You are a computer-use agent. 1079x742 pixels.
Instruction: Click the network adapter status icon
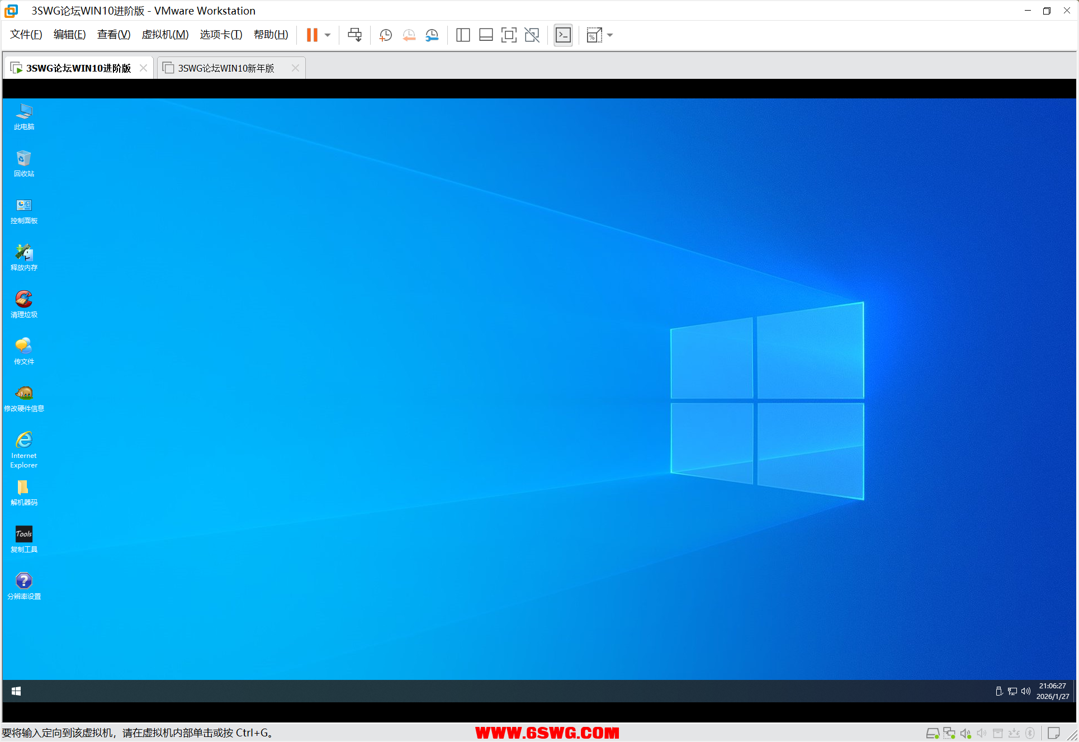click(x=949, y=733)
